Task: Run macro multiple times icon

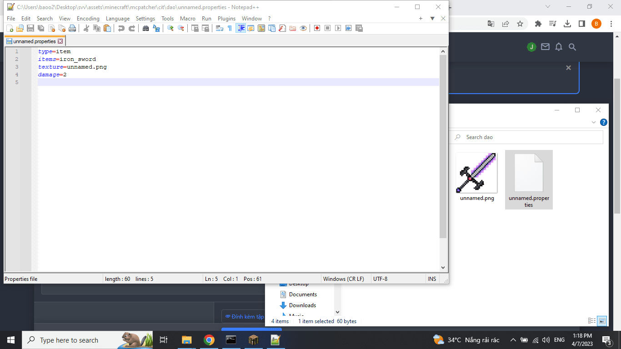Action: coord(349,28)
